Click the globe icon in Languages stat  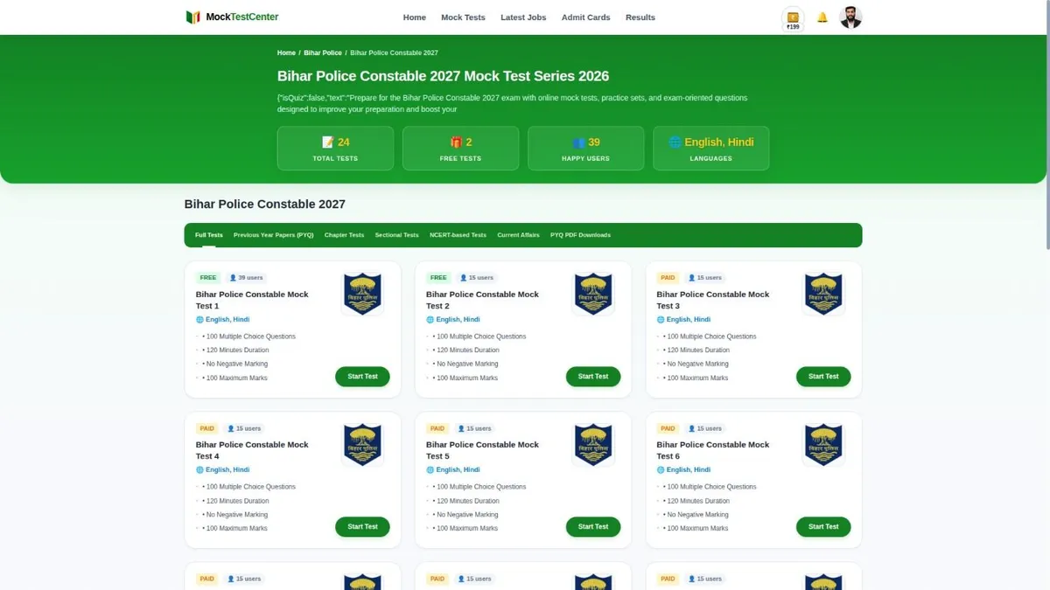point(675,142)
